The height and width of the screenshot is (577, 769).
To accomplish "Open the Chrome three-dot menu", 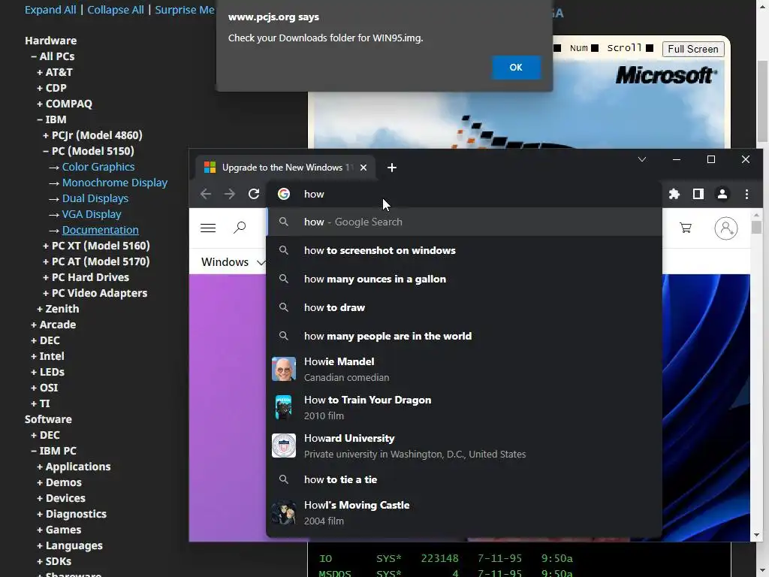I will [x=746, y=194].
